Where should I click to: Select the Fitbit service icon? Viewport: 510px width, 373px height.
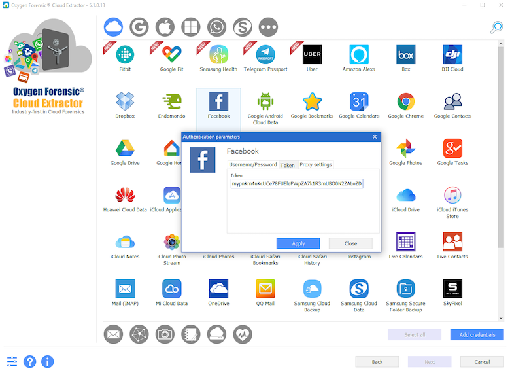pyautogui.click(x=125, y=55)
